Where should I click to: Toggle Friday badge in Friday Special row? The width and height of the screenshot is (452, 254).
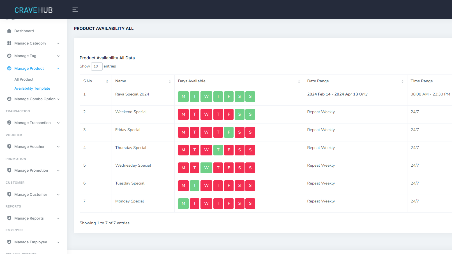[x=229, y=132]
